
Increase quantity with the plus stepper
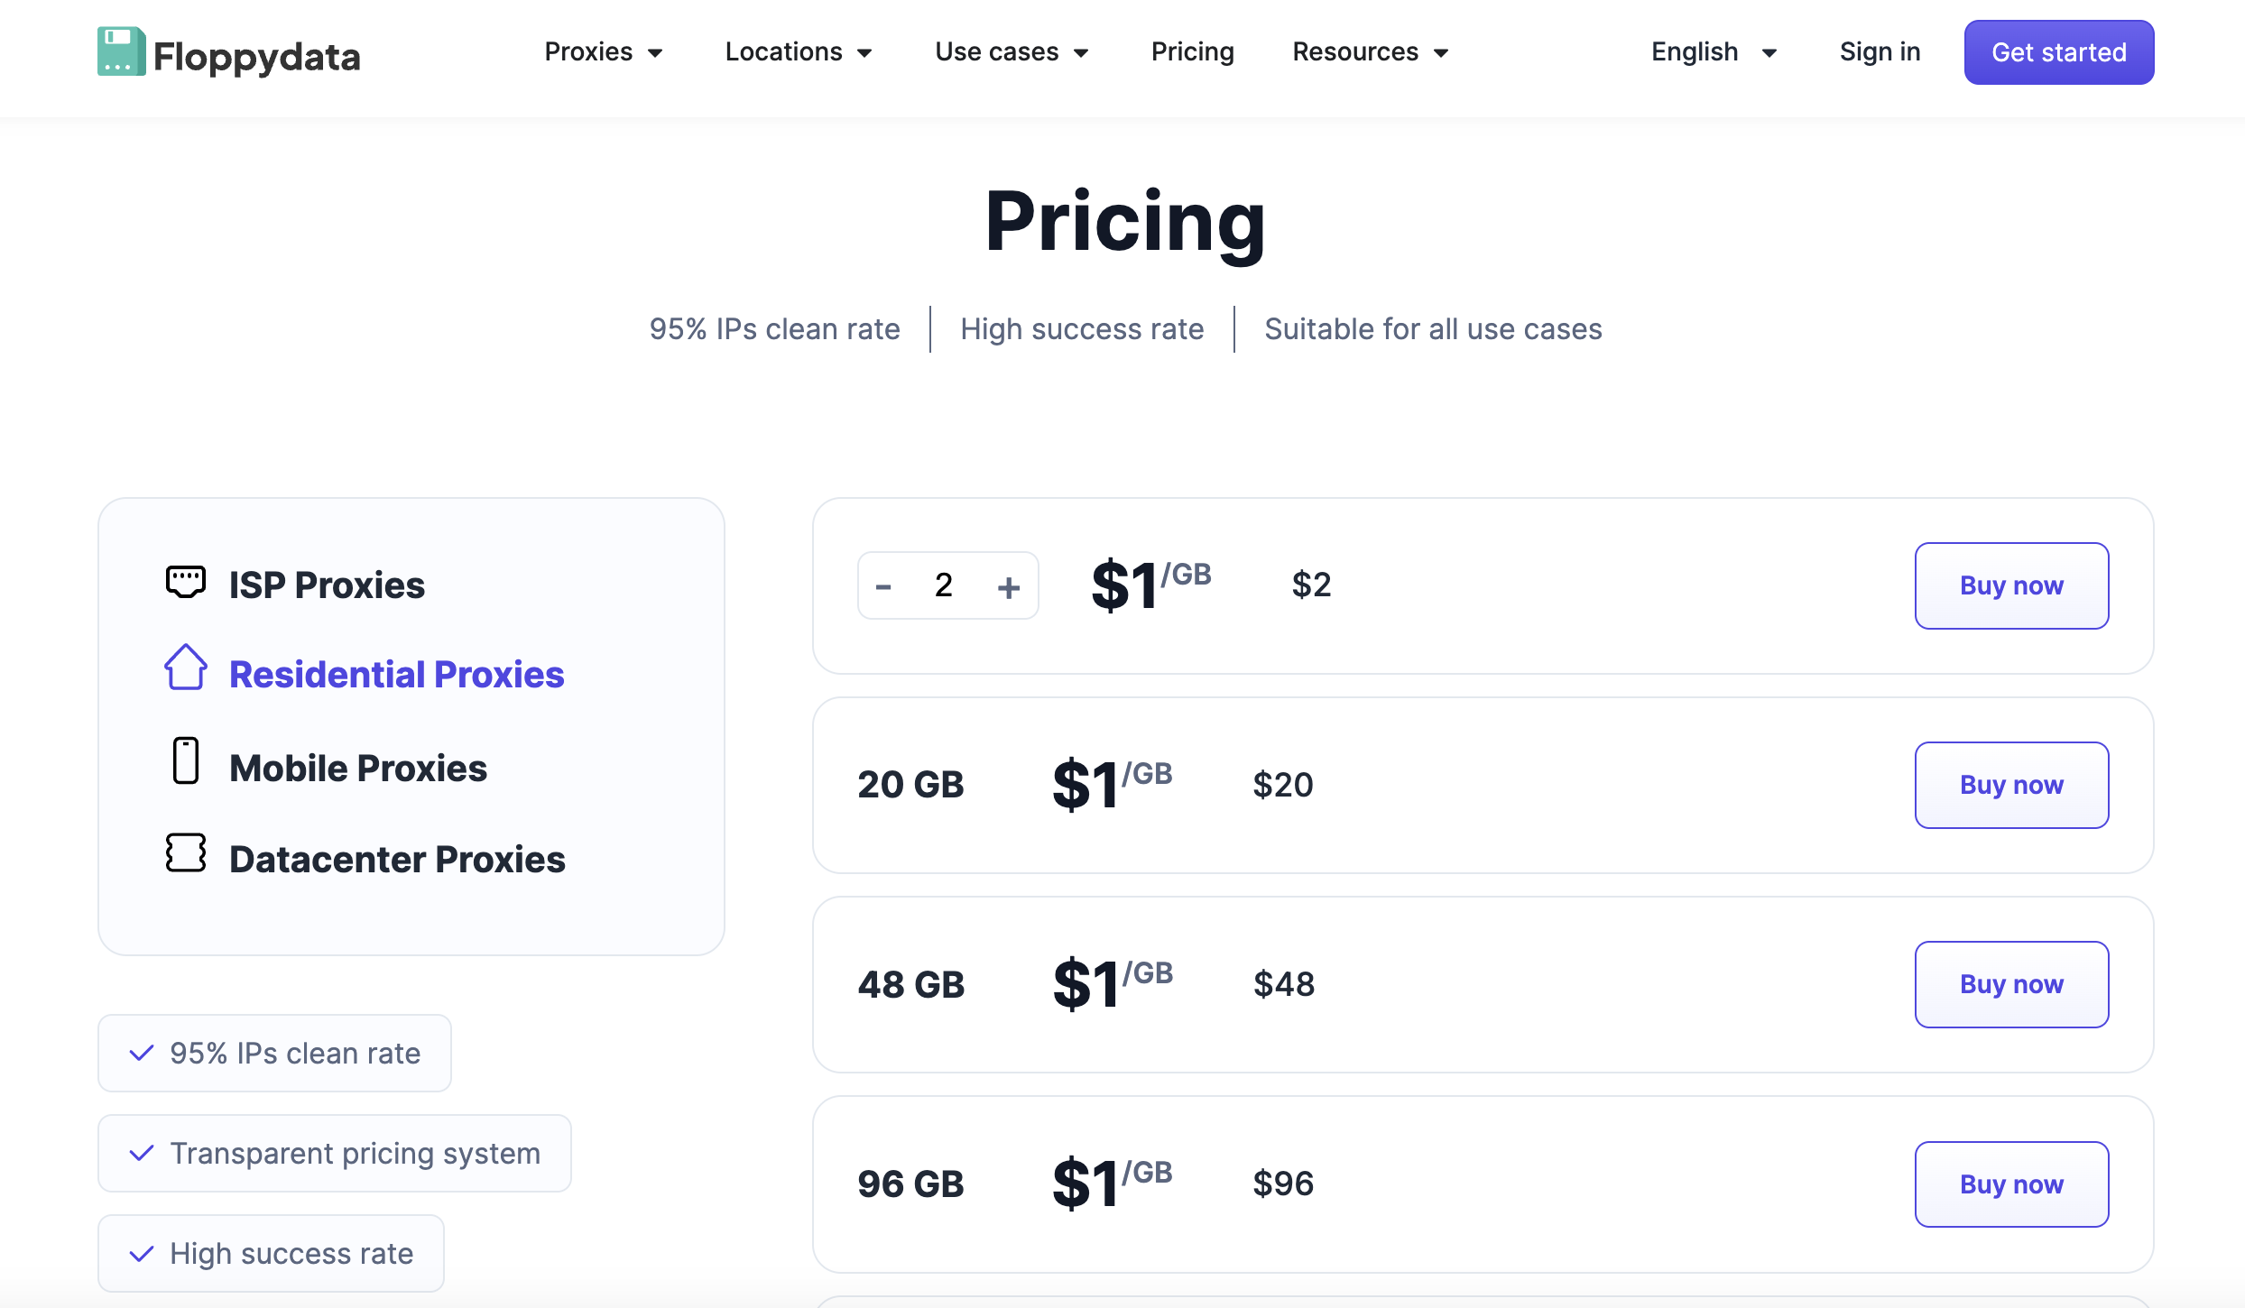point(1009,585)
